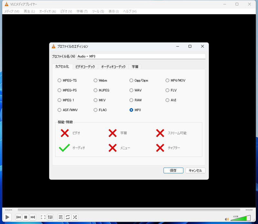Click the VLC cone icon in dialog title
The width and height of the screenshot is (258, 224).
tap(54, 46)
